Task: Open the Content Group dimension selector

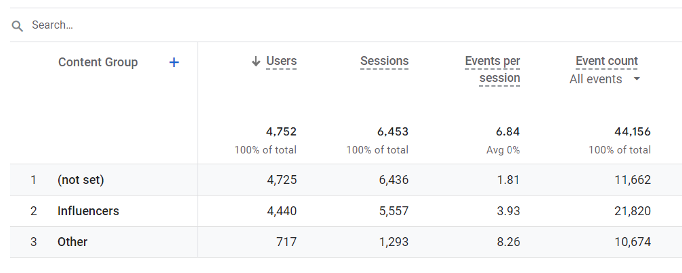Action: coord(98,62)
